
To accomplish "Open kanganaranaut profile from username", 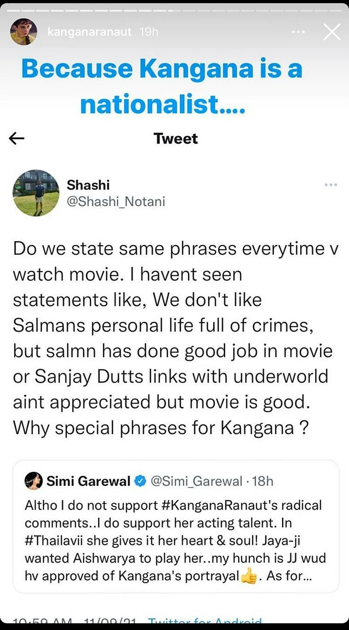I will click(89, 32).
